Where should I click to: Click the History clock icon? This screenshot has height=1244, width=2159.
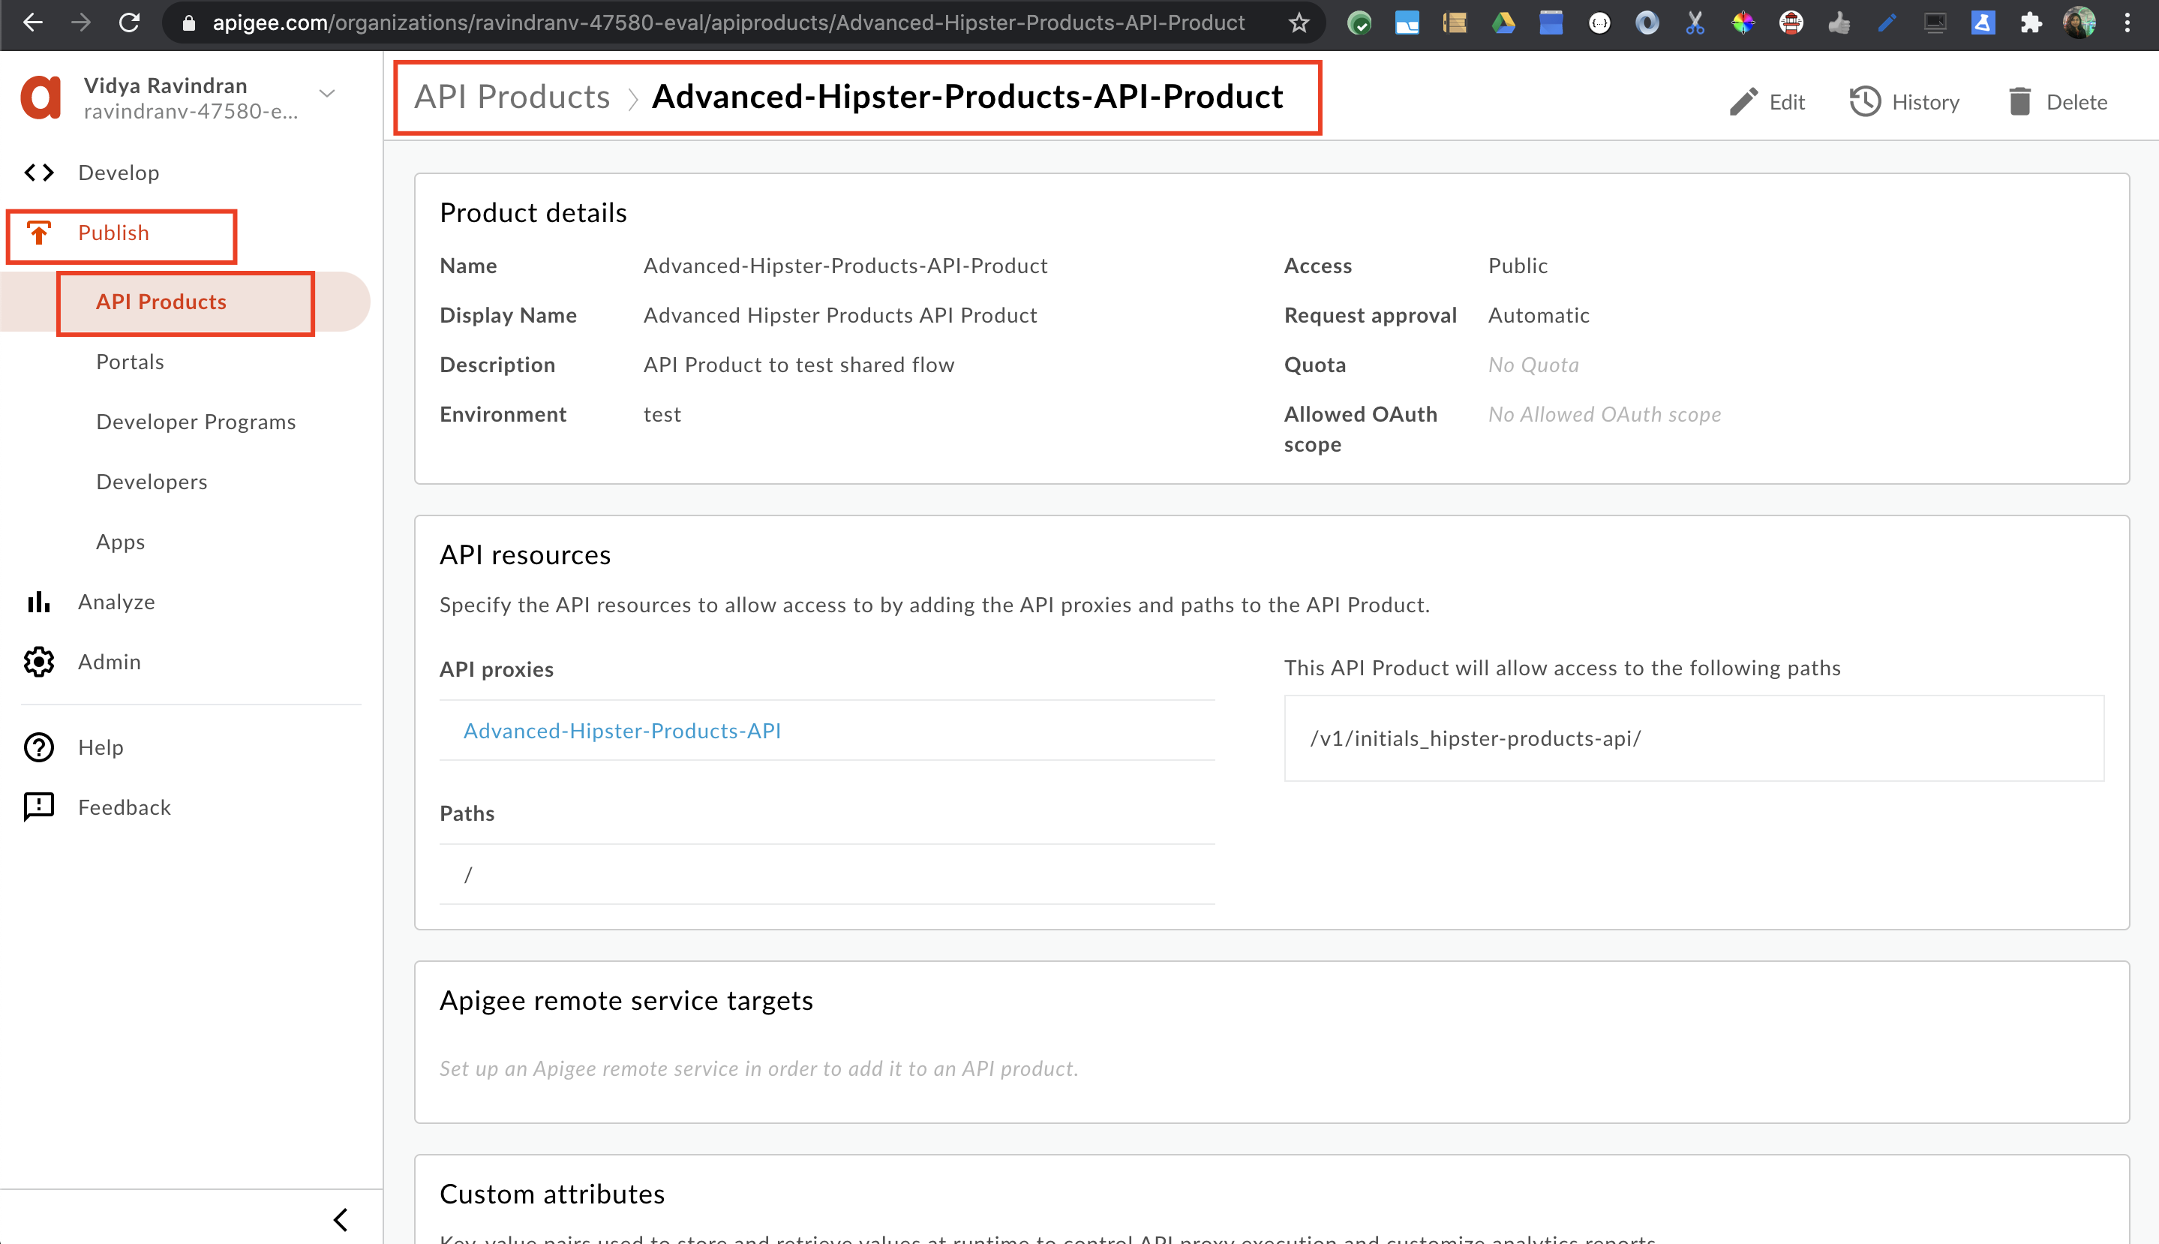(1865, 102)
